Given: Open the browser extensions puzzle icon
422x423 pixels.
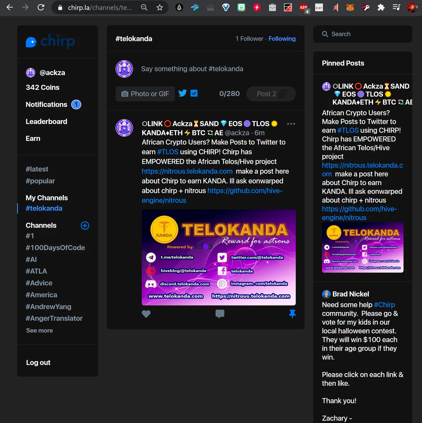Looking at the screenshot, I should pos(381,7).
